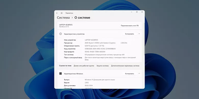Select the pen input unavailable description text

[110, 59]
